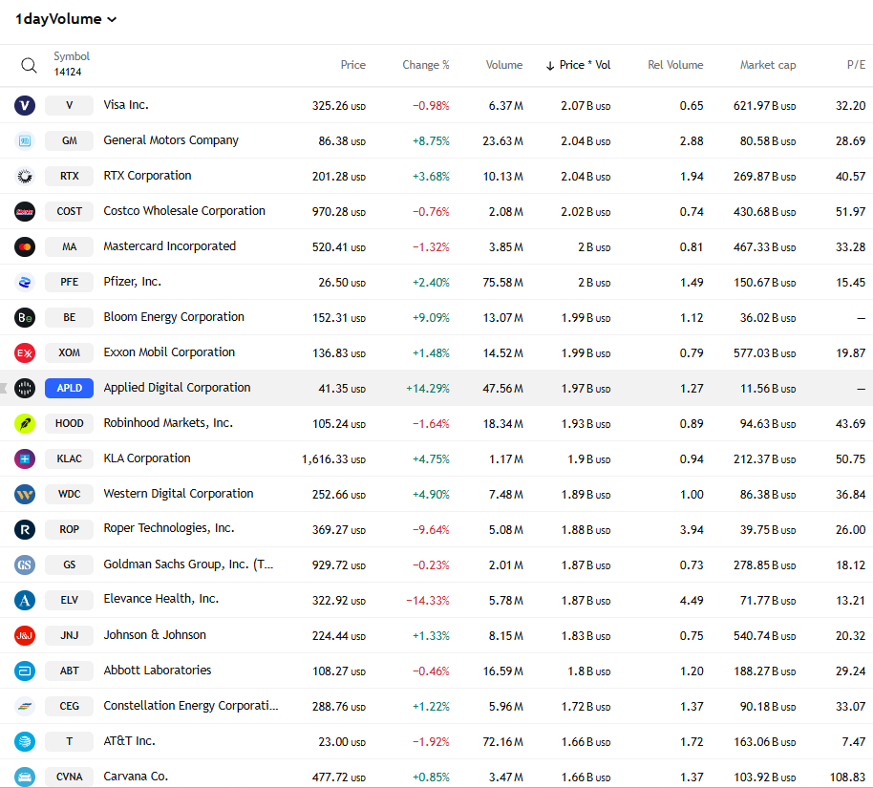
Task: Click the search magnifier icon
Action: click(29, 65)
